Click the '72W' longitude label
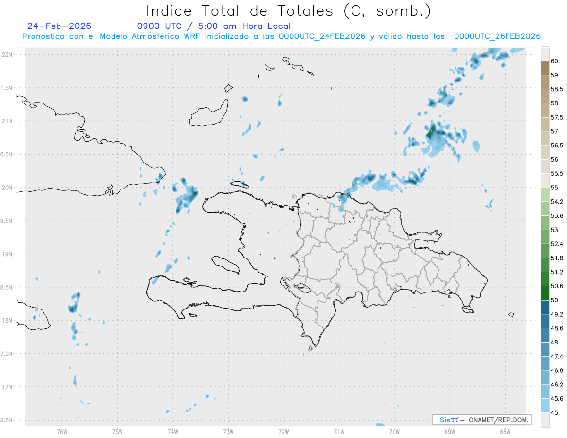 [x=283, y=431]
